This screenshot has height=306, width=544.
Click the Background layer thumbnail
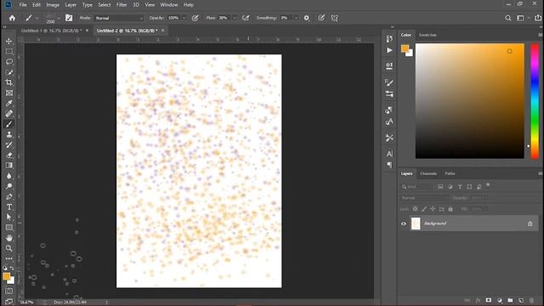coord(416,224)
